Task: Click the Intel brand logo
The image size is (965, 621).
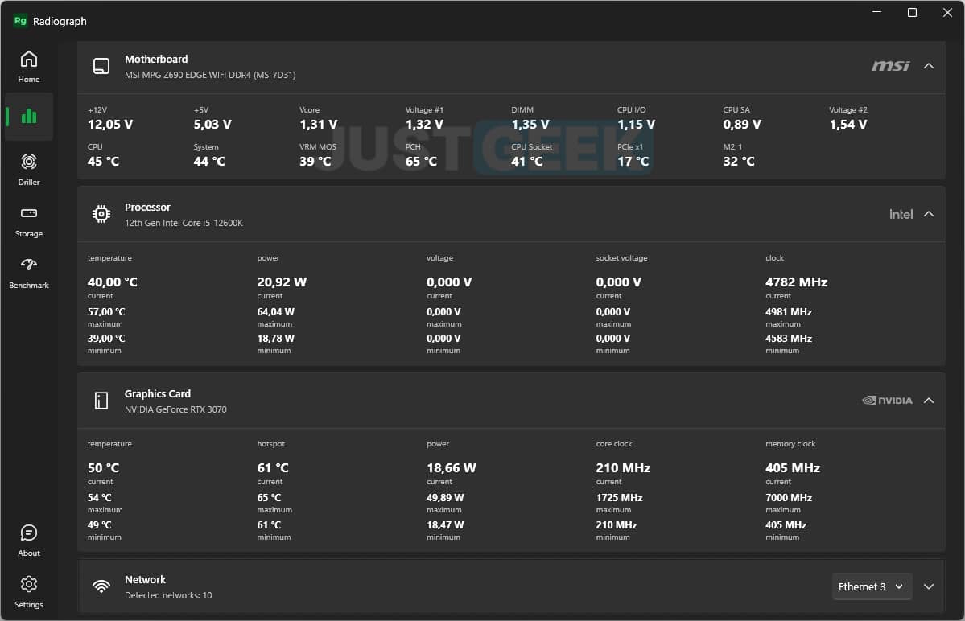Action: pyautogui.click(x=901, y=214)
